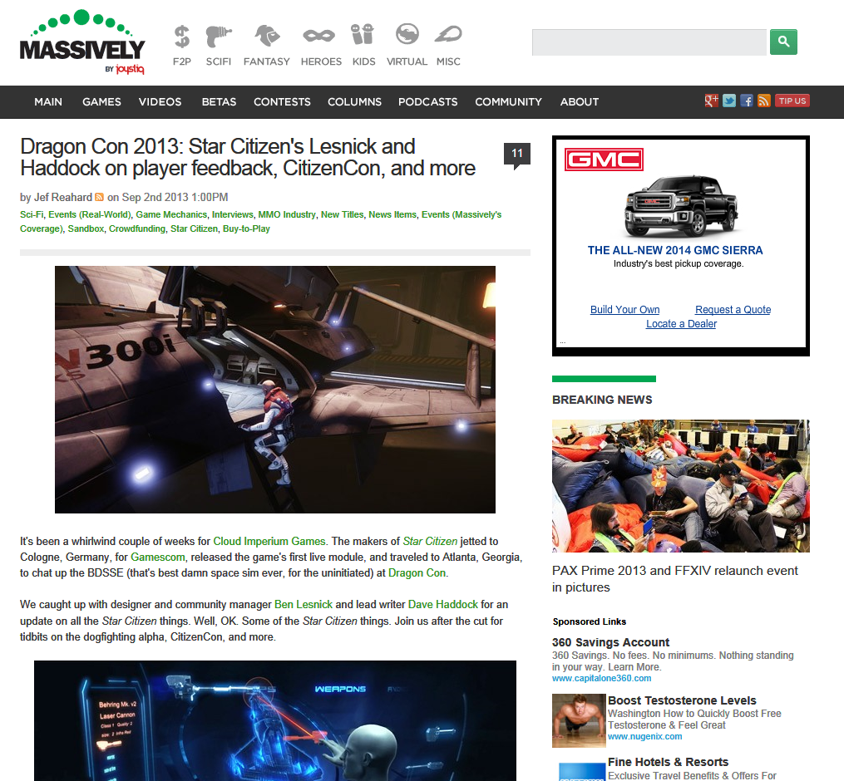Click the F2P dollar sign icon
The image size is (844, 781).
[181, 37]
